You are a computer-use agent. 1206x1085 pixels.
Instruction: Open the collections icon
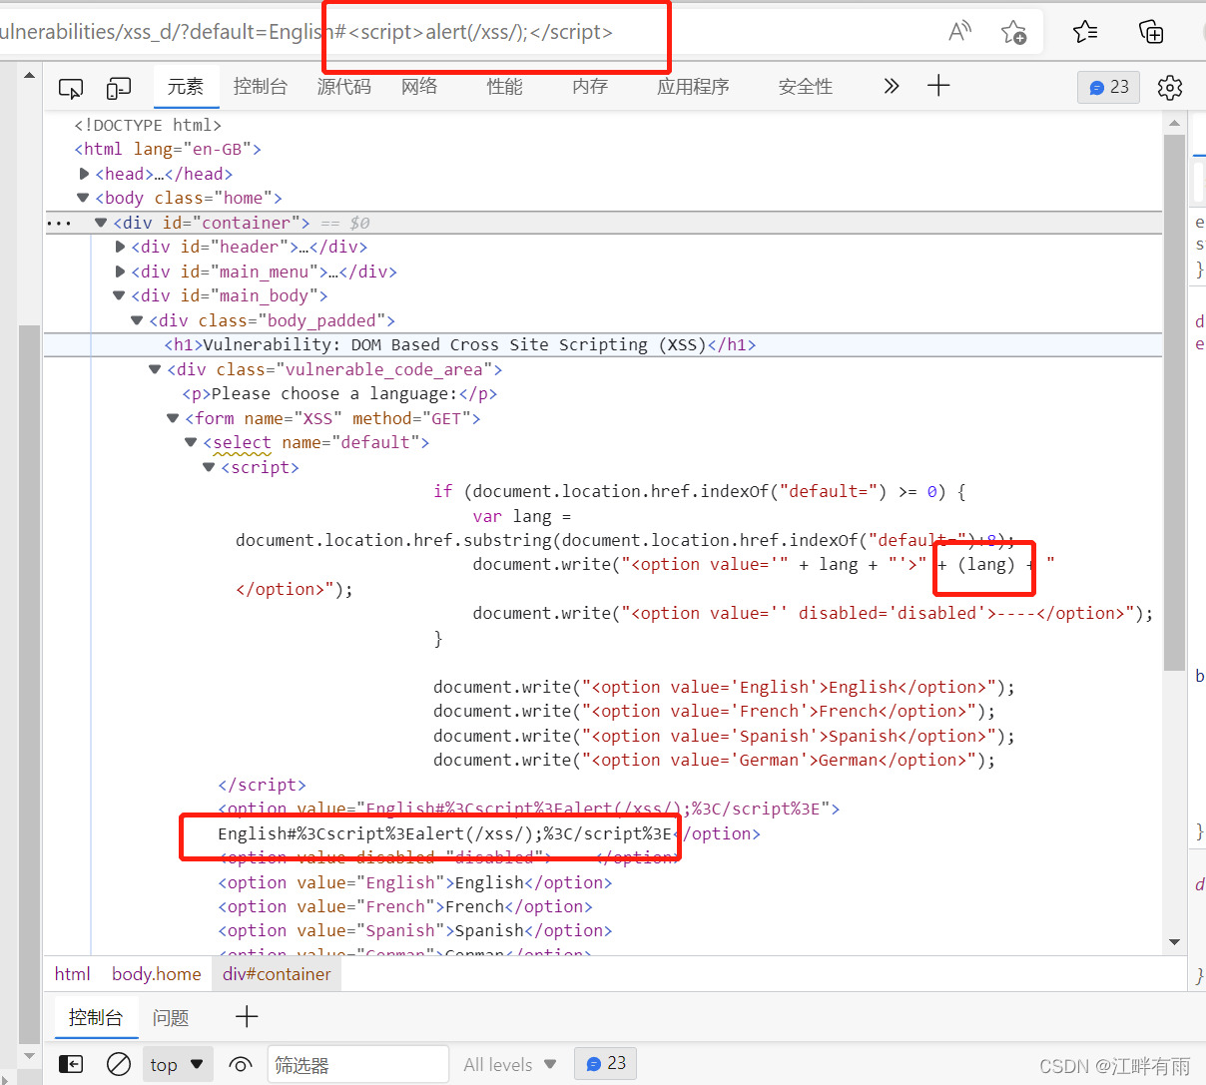point(1151,32)
